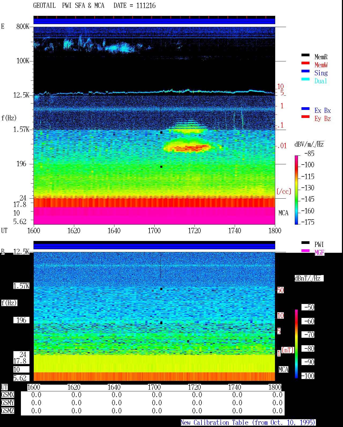Select the "GSMY" row label
This screenshot has width=343, height=427.
(8, 403)
